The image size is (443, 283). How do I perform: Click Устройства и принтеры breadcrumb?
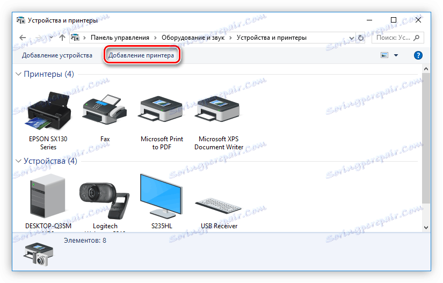point(272,38)
